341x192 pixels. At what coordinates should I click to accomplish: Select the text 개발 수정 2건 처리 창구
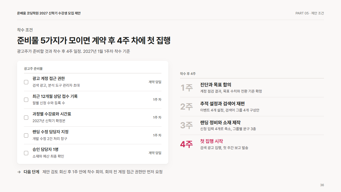pyautogui.click(x=50, y=139)
